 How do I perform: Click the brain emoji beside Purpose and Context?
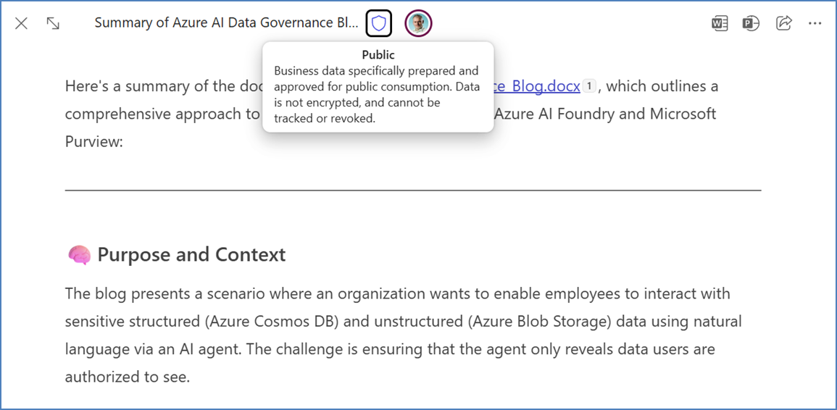(79, 255)
